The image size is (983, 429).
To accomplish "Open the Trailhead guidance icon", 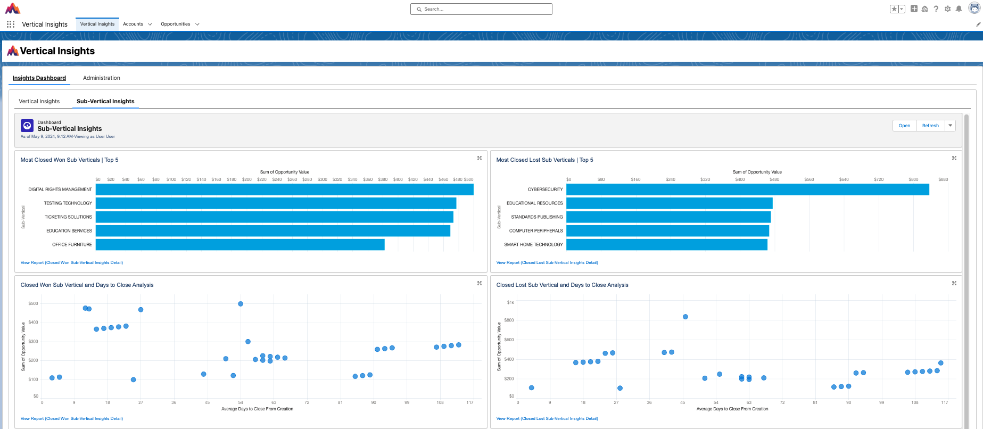I will click(925, 9).
